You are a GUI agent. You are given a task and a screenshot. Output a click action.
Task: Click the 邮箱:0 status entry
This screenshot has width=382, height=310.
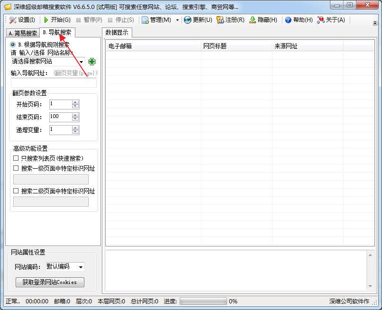62,301
